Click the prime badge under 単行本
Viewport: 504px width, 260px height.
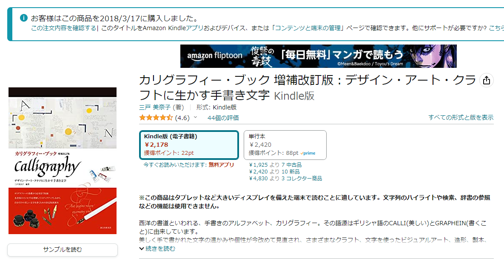tap(308, 153)
